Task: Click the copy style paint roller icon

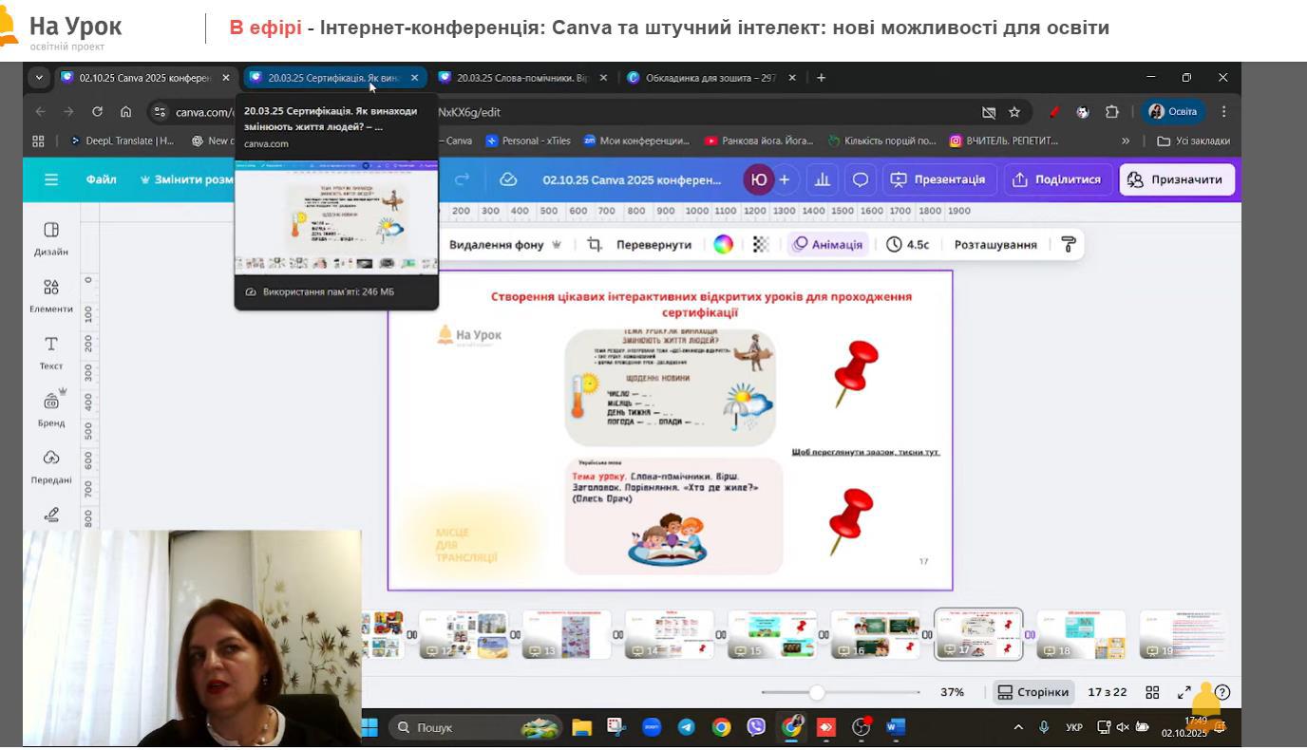Action: click(x=1069, y=245)
